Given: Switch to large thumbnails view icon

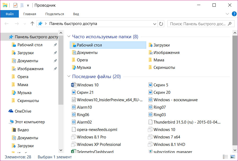Looking at the screenshot, I should click(x=232, y=157).
